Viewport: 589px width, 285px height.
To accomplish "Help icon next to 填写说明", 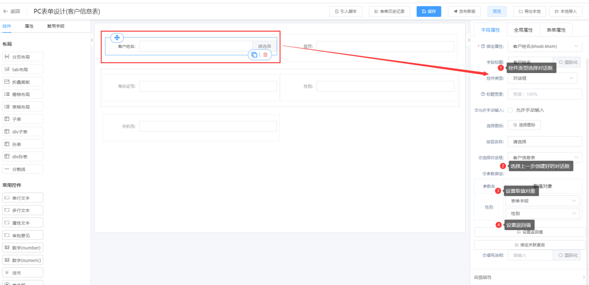I will point(485,255).
